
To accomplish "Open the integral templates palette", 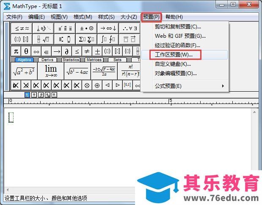I will pyautogui.click(x=108, y=39).
